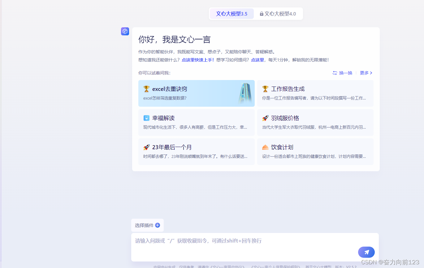Open the 选择插件 plugin selector
424x268 pixels.
147,225
